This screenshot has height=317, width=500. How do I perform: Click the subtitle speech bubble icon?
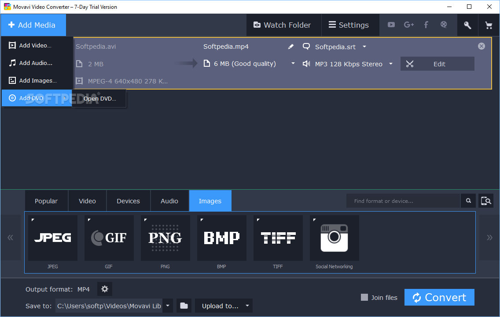pos(306,47)
